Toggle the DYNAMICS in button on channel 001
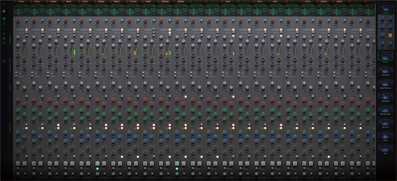This screenshot has width=397, height=181. [x=27, y=29]
